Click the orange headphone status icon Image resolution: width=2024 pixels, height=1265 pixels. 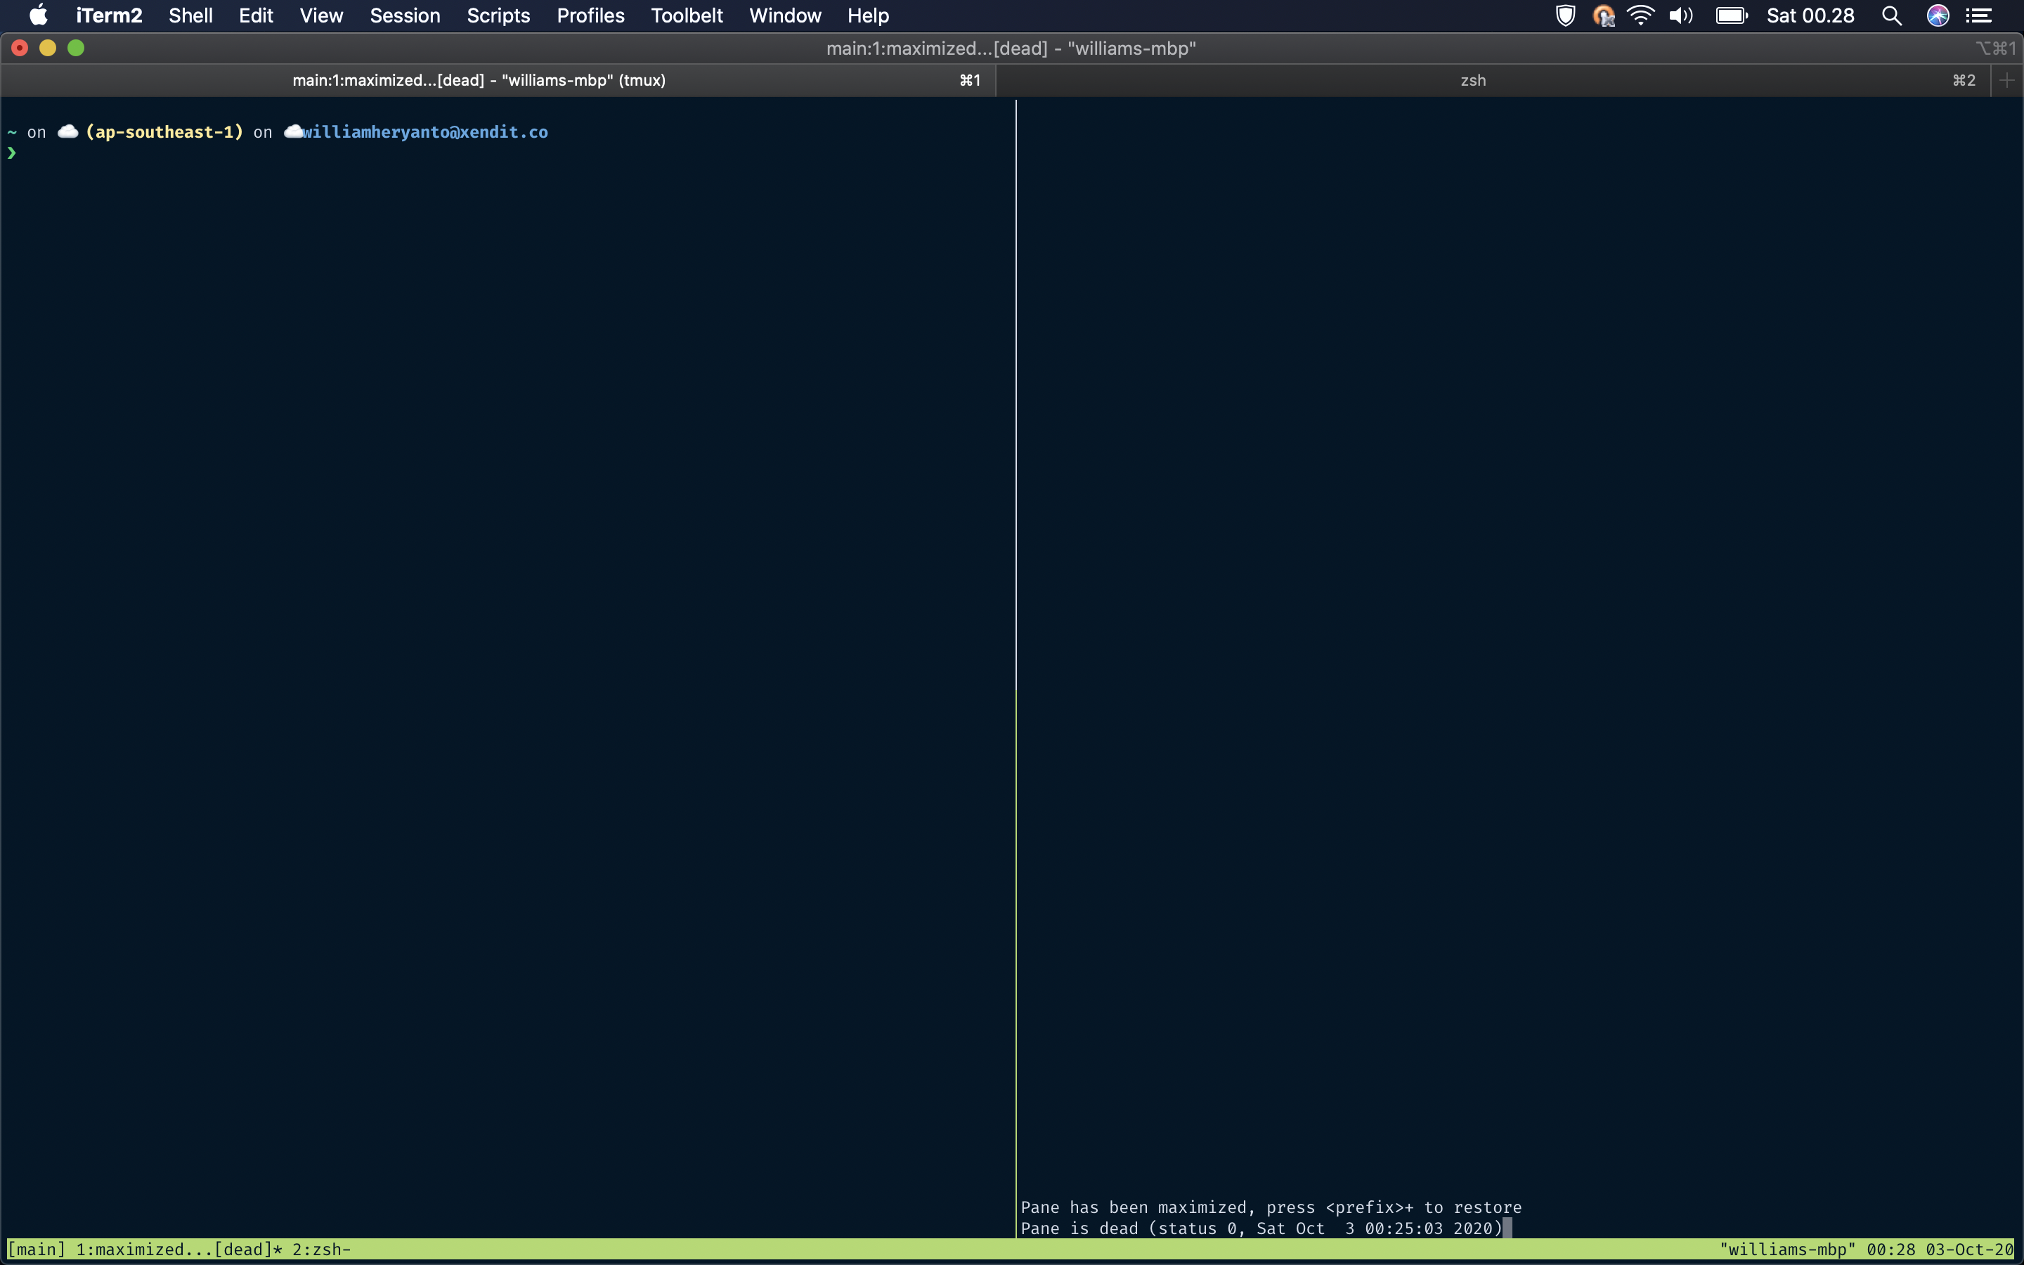coord(1602,15)
